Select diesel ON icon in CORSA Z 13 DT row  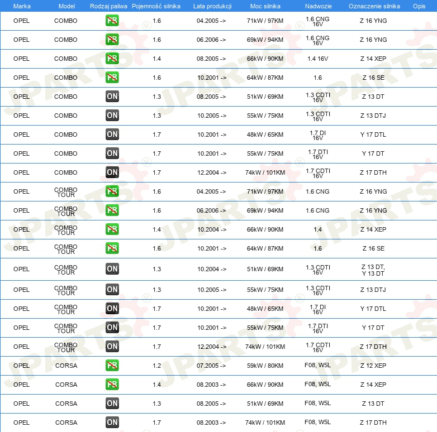(112, 404)
